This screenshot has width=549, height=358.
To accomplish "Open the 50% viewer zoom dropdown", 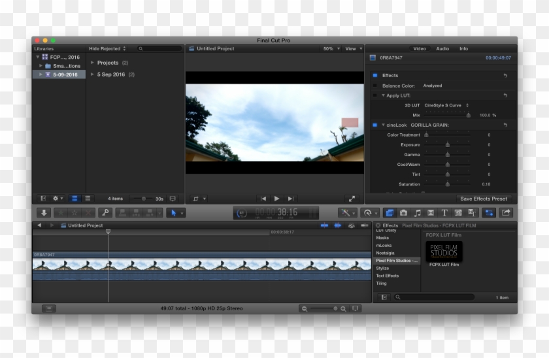I will 331,48.
